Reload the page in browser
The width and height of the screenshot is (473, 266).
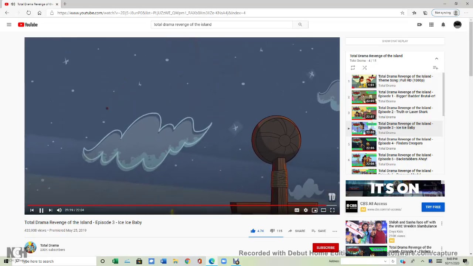[28, 13]
